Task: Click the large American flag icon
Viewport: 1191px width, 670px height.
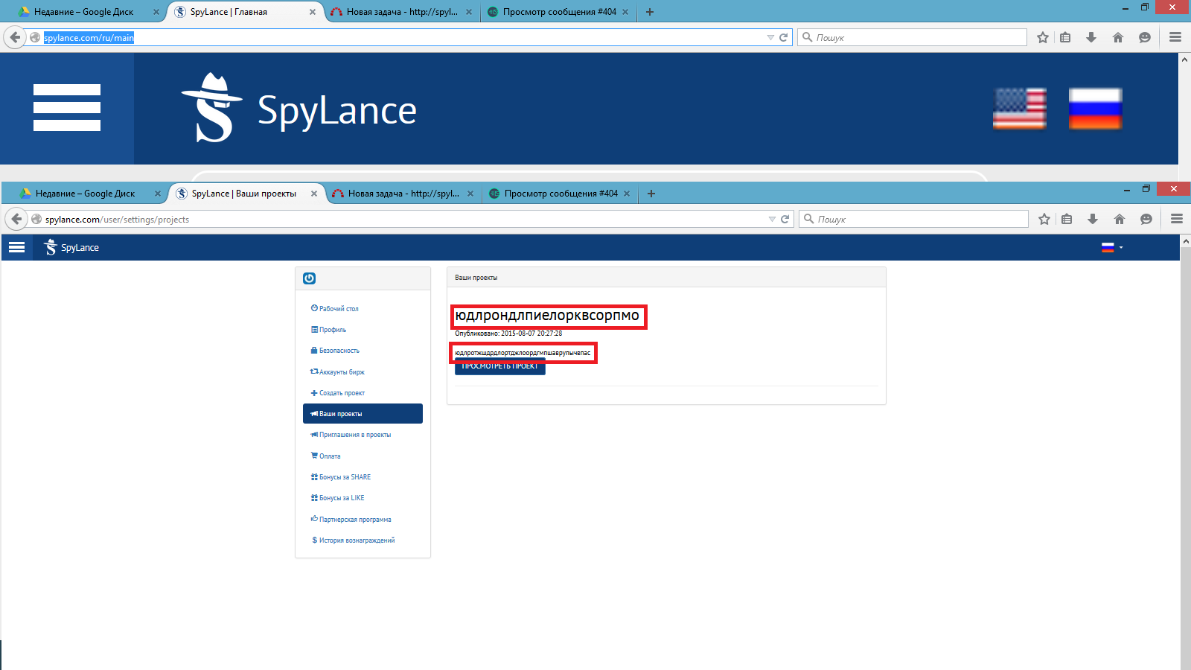Action: [1019, 109]
